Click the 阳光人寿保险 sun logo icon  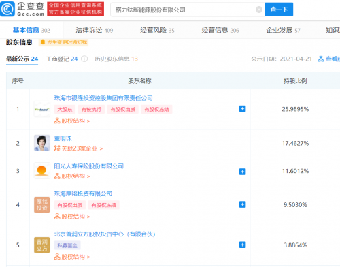coord(42,170)
